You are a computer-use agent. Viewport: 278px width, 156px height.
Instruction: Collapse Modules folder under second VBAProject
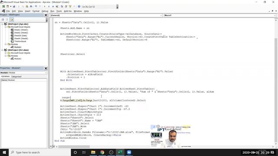tap(6, 56)
